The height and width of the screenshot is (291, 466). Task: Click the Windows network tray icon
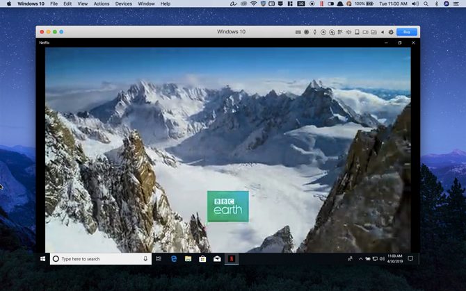375,258
